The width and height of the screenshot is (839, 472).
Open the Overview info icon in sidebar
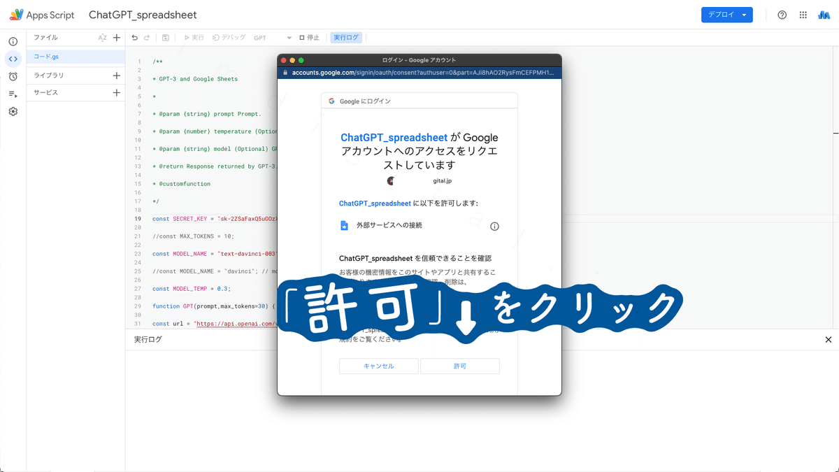pyautogui.click(x=13, y=41)
